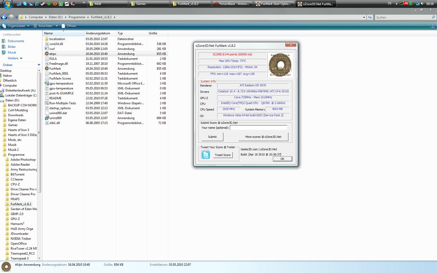Click the network connection tray icon
Screen dimensions: 437x273
pyautogui.click(x=418, y=3)
